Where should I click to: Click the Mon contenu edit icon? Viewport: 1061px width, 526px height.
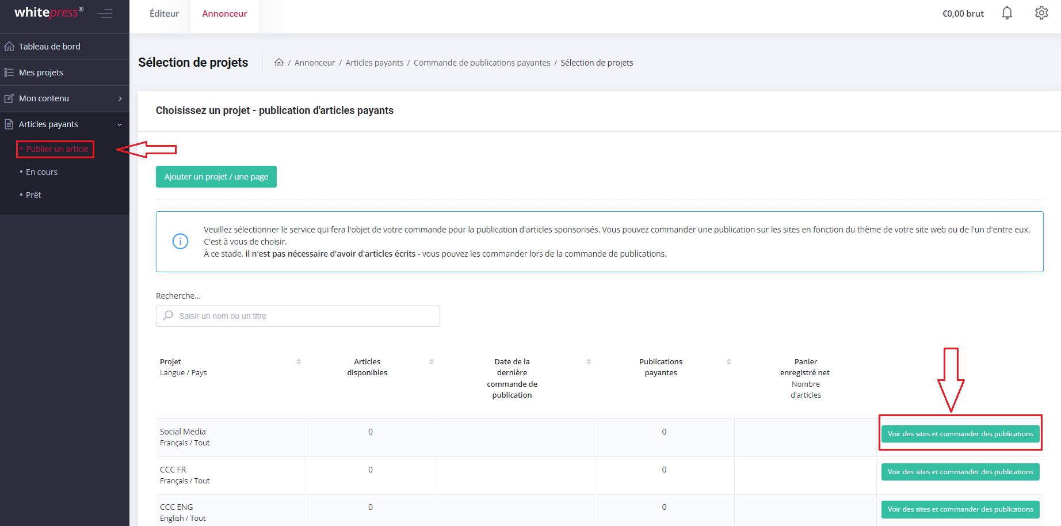9,98
